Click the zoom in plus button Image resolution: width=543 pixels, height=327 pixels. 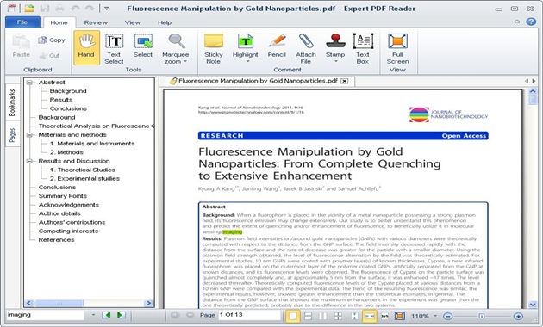coord(518,317)
